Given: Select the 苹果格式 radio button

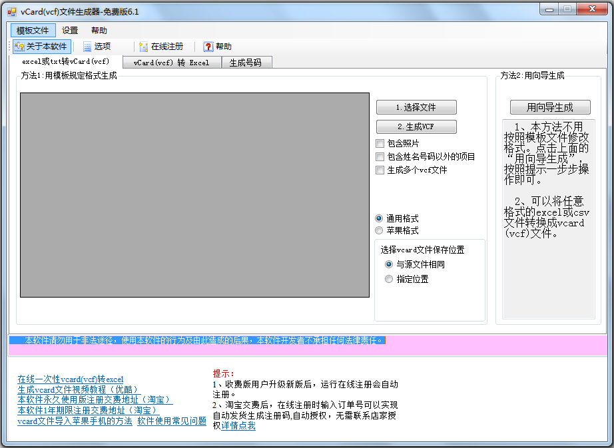Looking at the screenshot, I should click(x=397, y=230).
